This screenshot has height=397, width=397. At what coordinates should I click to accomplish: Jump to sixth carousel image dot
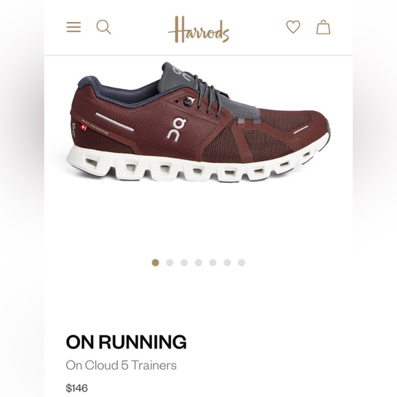pyautogui.click(x=227, y=263)
